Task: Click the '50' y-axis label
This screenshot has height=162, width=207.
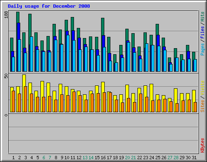Action: click(6, 76)
